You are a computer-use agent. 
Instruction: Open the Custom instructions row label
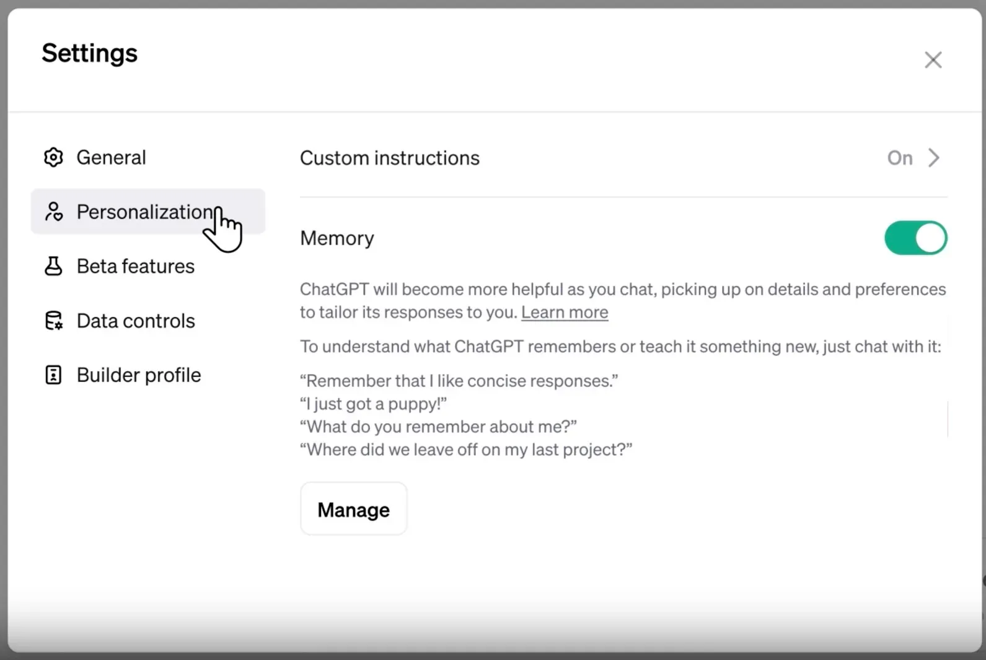tap(389, 158)
